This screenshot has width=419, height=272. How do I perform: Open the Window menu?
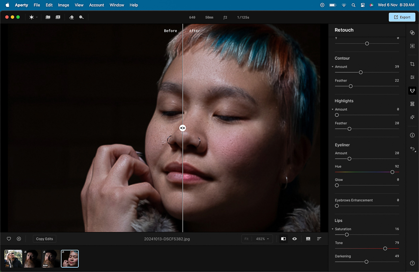pos(117,5)
